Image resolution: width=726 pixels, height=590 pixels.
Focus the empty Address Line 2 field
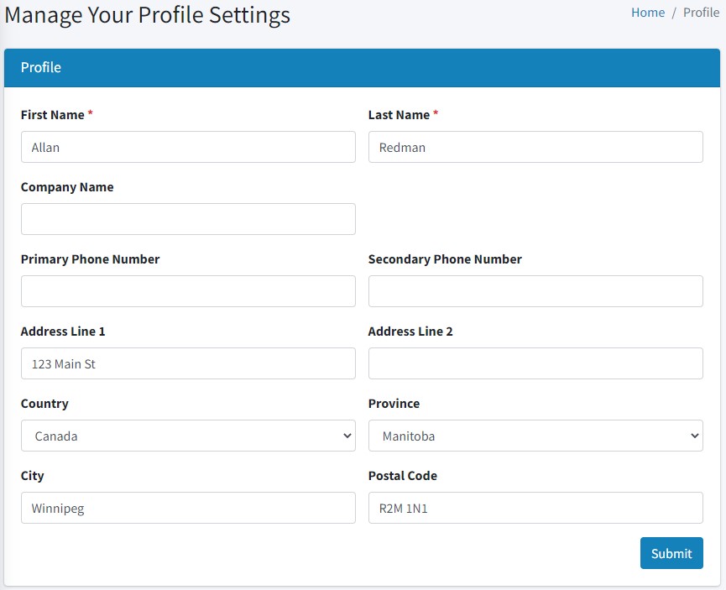point(535,363)
